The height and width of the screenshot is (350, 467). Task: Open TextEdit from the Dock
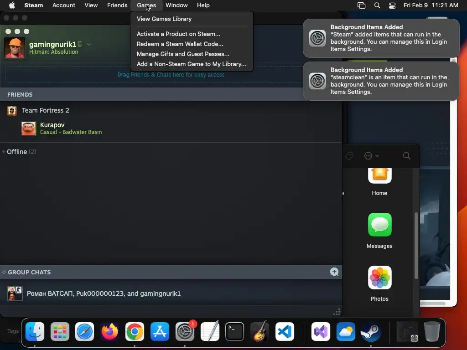210,331
